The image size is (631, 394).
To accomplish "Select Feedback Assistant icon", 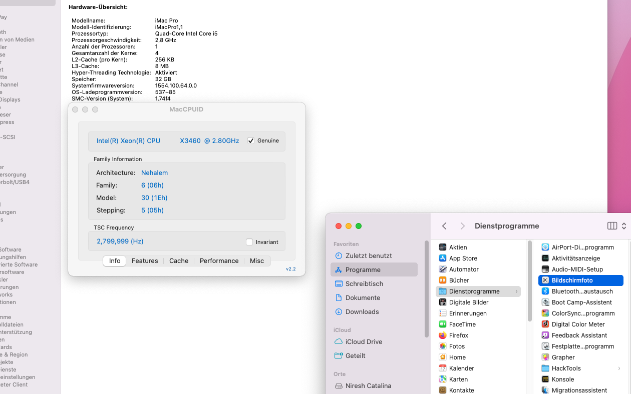I will [545, 335].
